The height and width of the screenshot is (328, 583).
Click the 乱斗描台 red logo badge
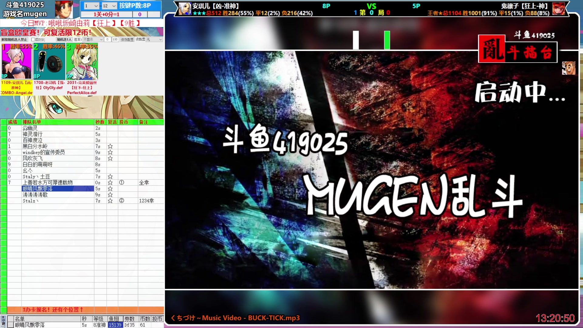point(517,49)
